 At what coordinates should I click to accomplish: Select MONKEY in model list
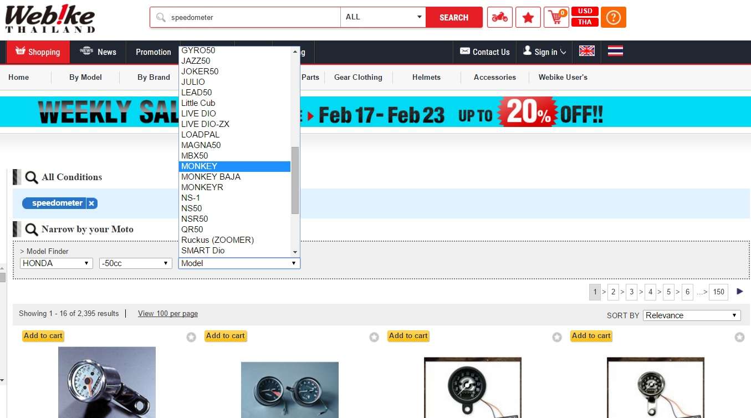[x=235, y=166]
